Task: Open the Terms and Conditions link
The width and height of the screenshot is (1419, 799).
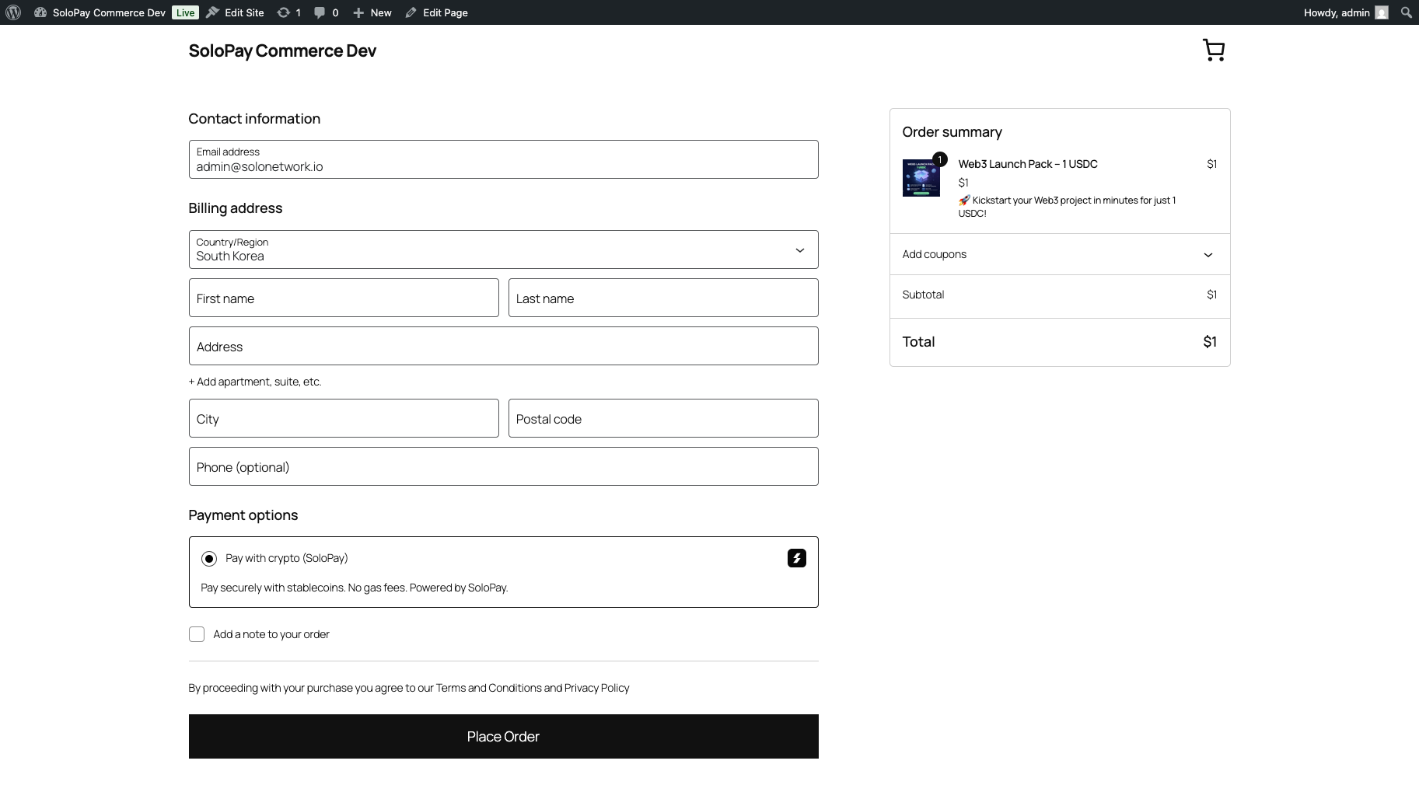Action: click(x=488, y=688)
